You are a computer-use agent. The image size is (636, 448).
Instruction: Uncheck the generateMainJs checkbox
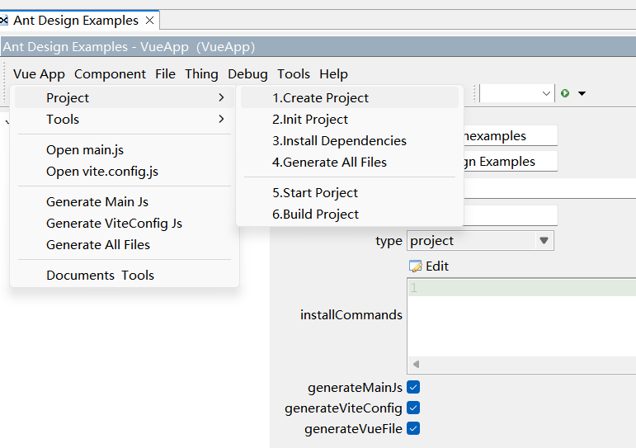(413, 387)
